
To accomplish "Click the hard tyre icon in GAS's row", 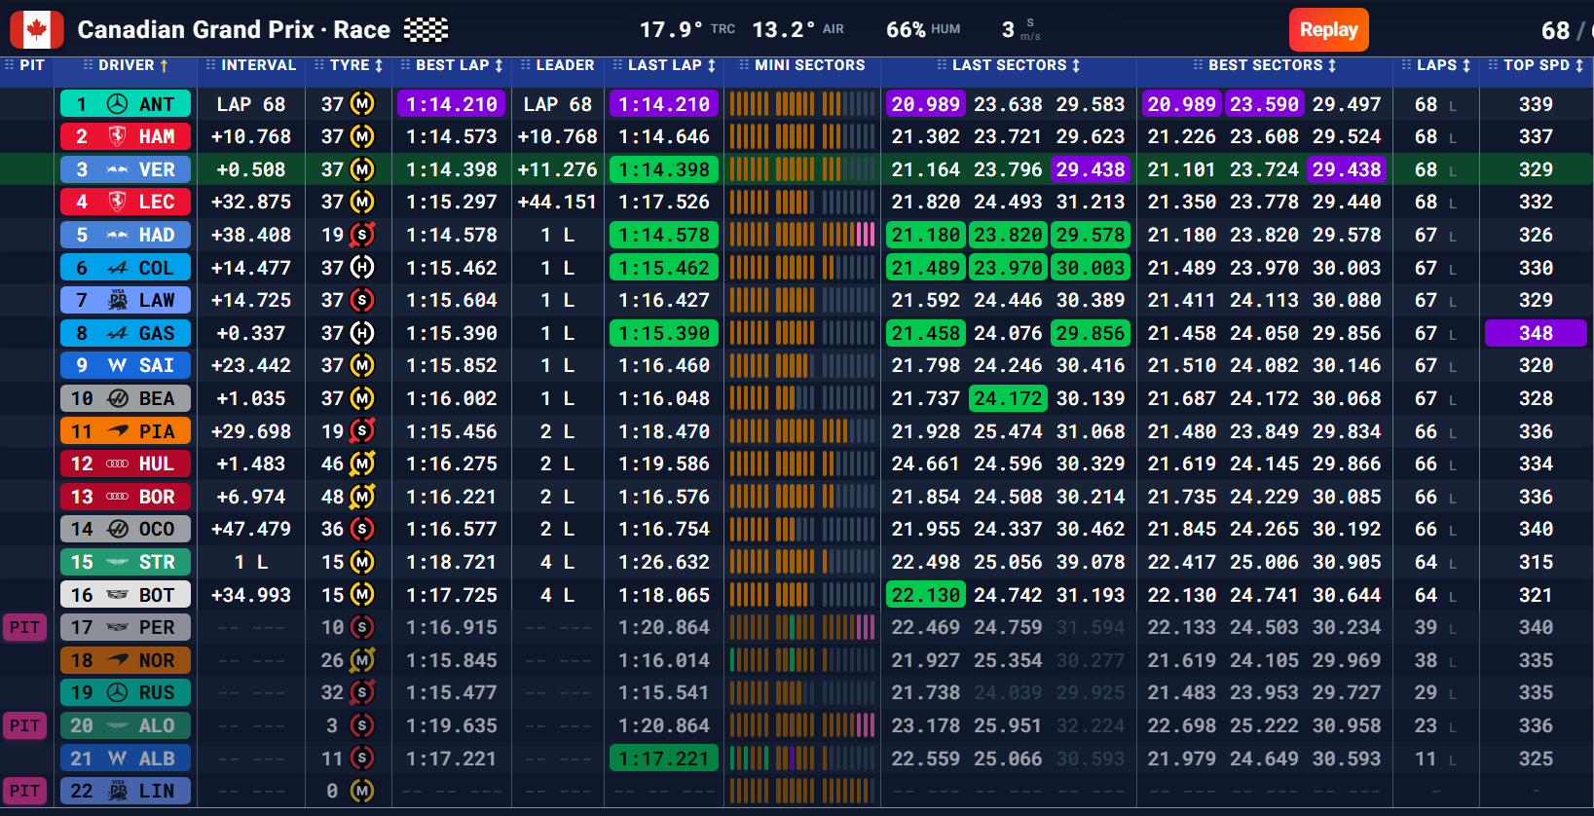I will point(362,333).
